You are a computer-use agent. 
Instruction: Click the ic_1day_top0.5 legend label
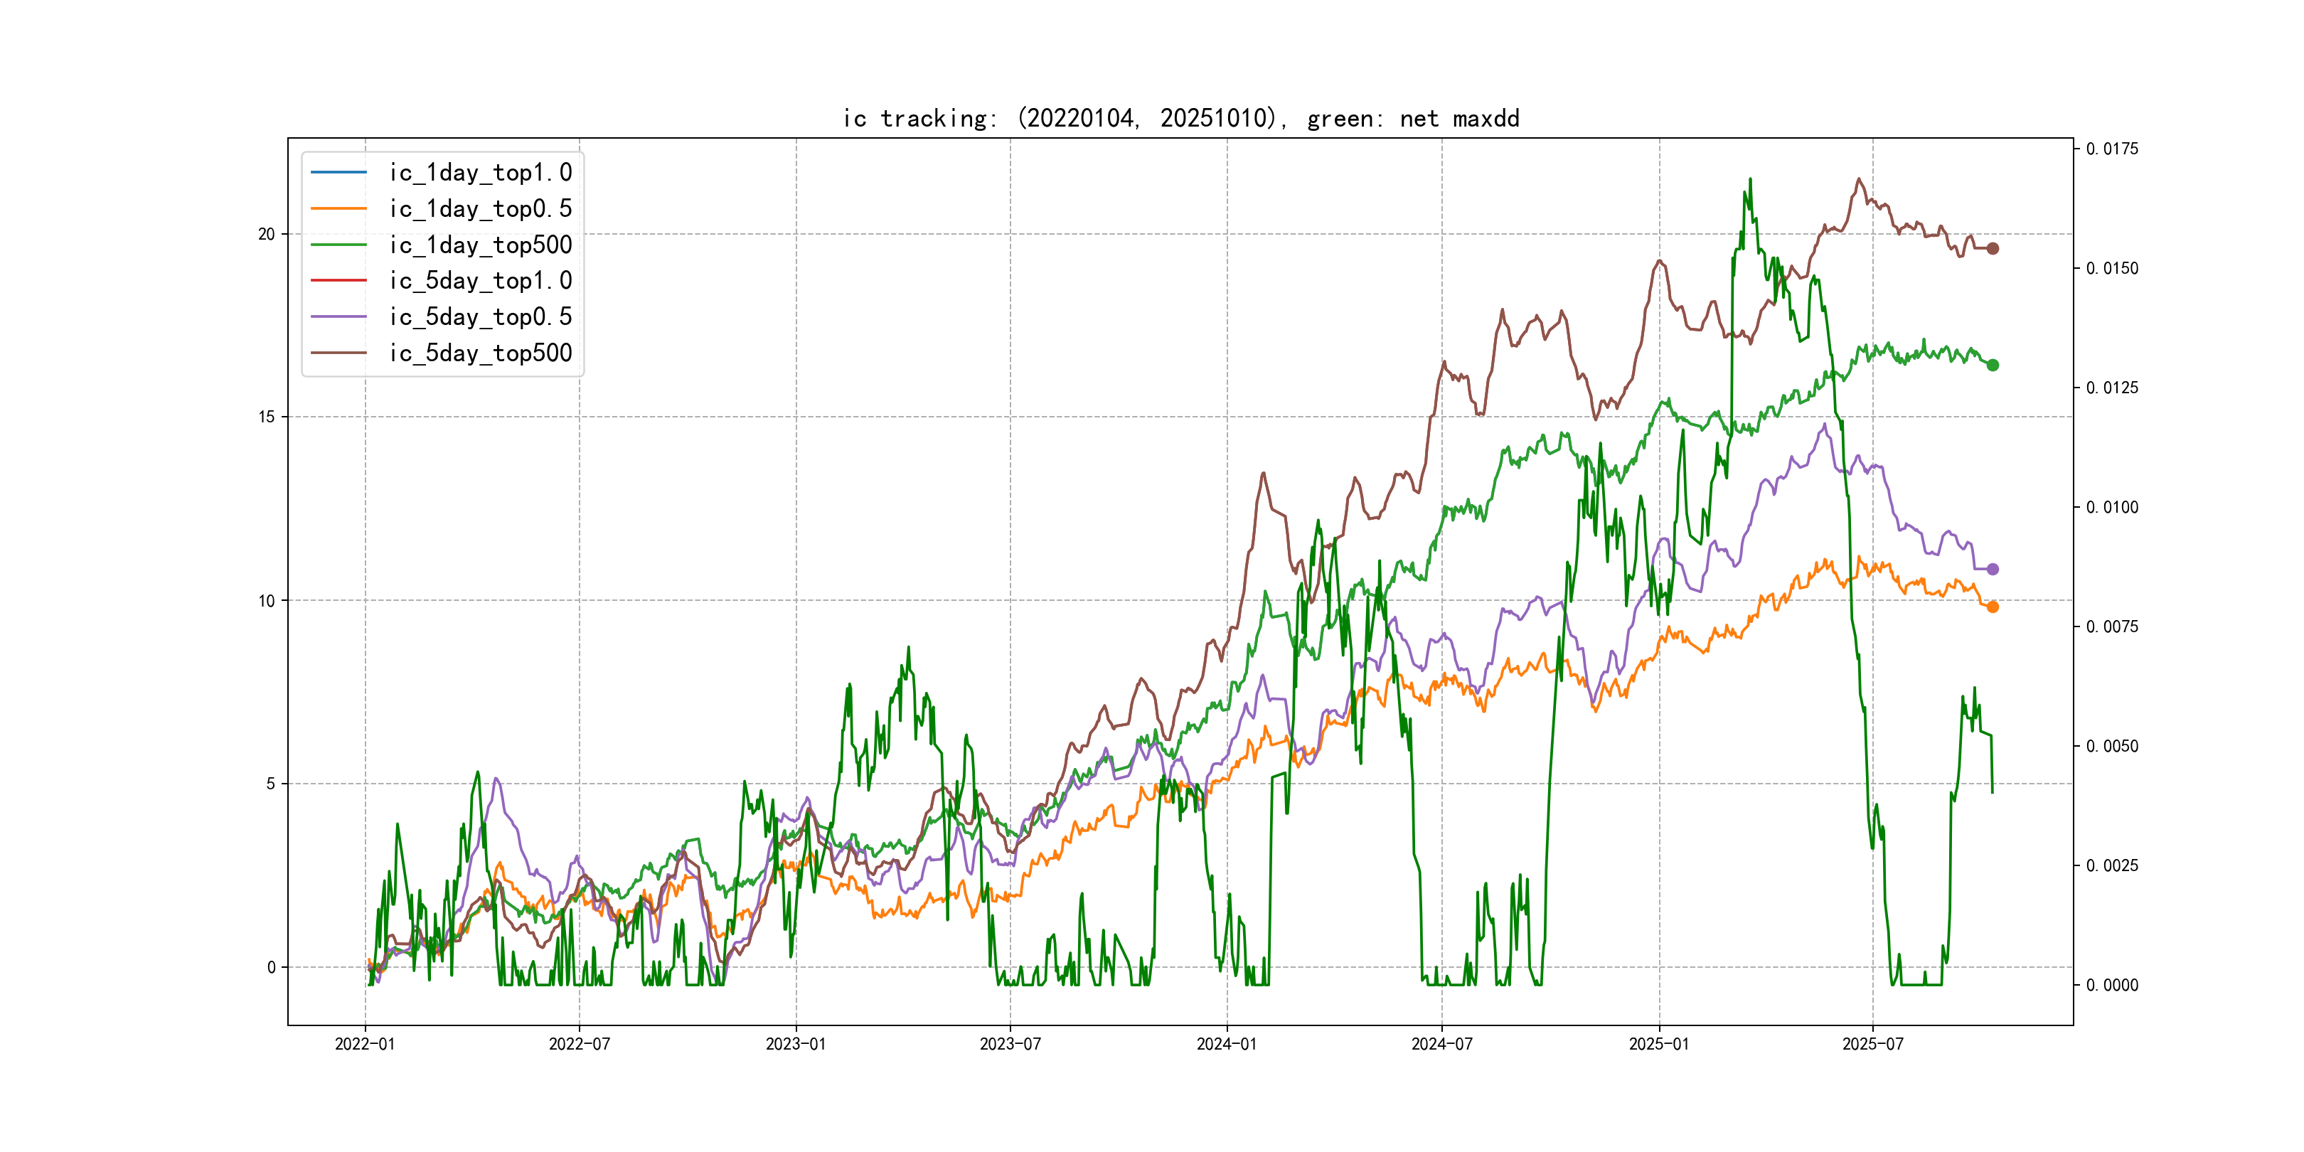point(480,208)
